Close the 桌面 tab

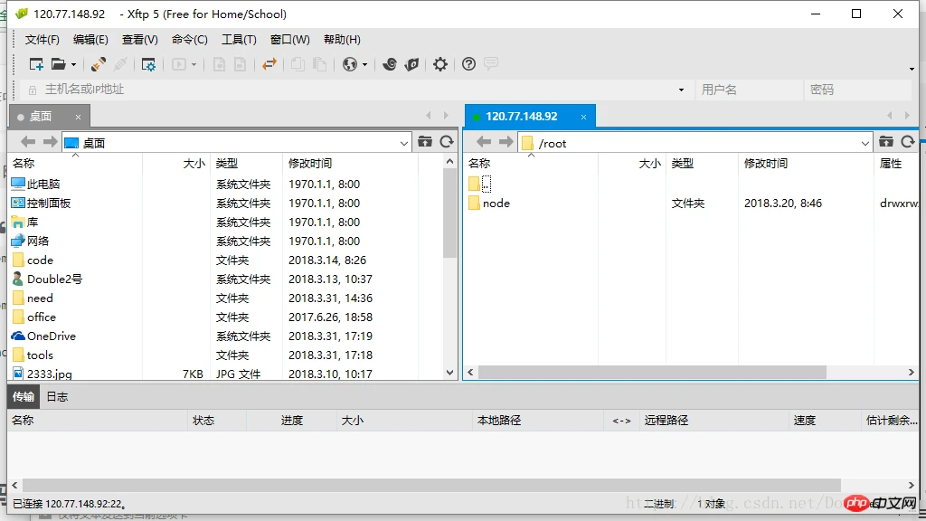[x=78, y=117]
